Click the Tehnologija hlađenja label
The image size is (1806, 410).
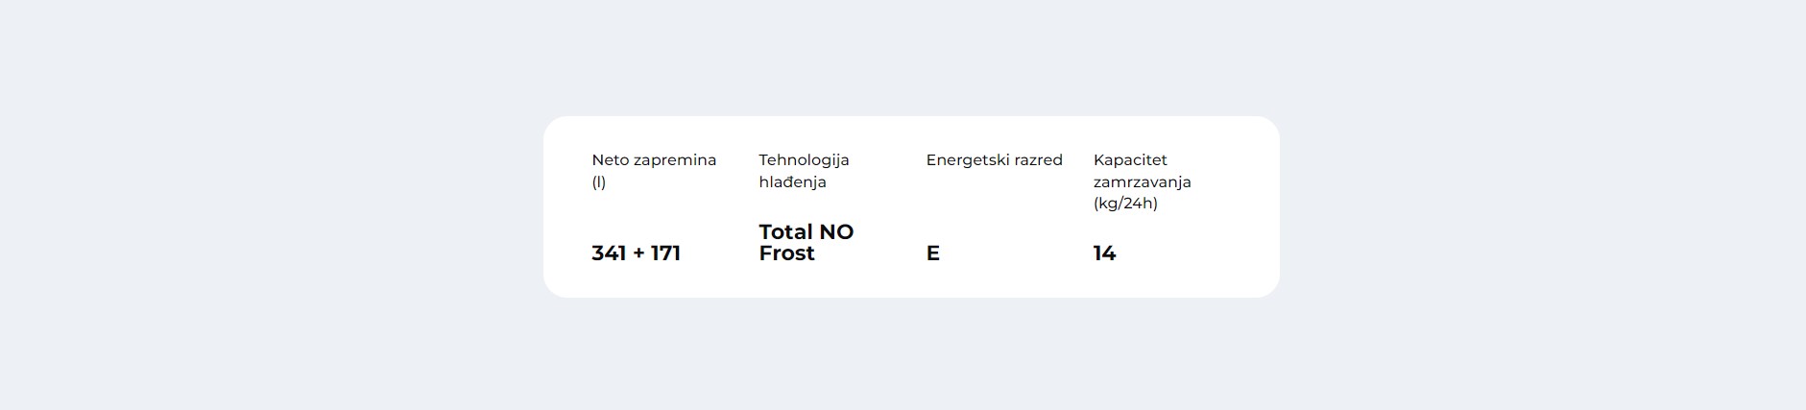tap(804, 171)
